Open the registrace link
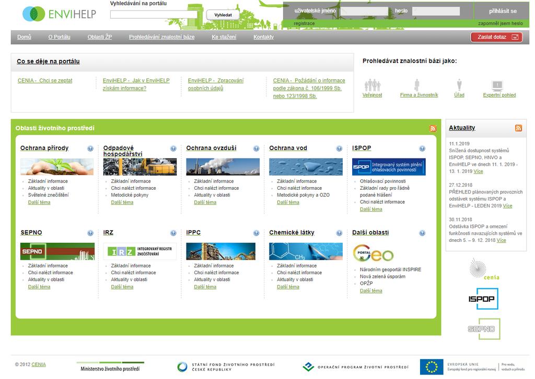This screenshot has height=379, width=535. (x=304, y=23)
